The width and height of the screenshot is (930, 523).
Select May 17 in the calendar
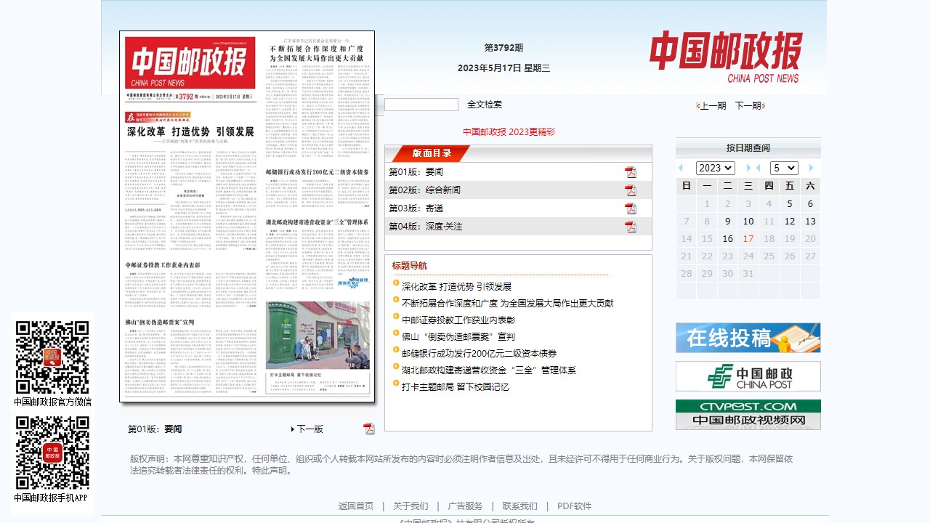748,238
